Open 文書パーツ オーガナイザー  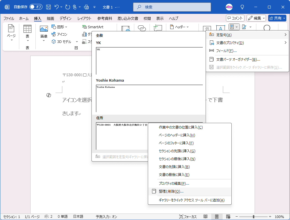coord(247,59)
